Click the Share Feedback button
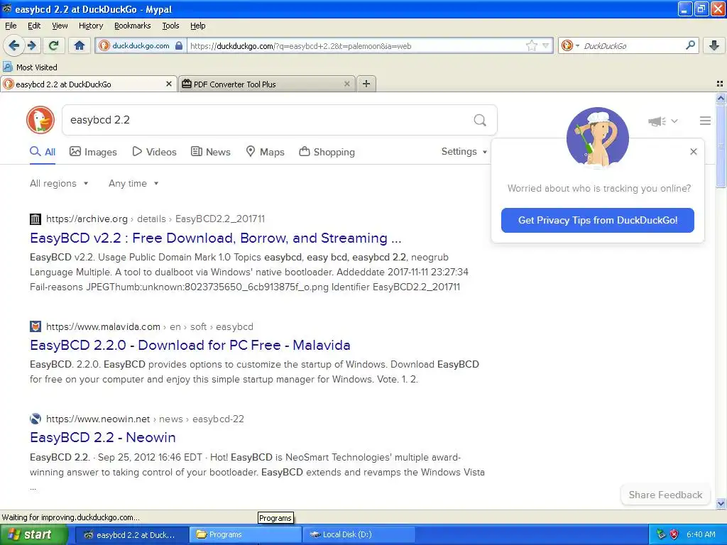This screenshot has height=545, width=727. 665,495
